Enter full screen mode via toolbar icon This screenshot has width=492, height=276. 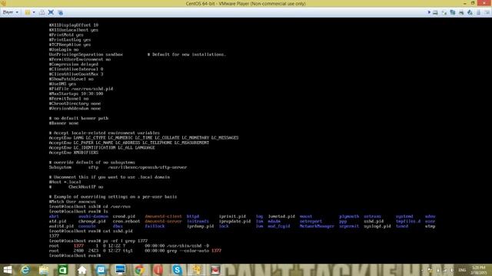pos(51,12)
